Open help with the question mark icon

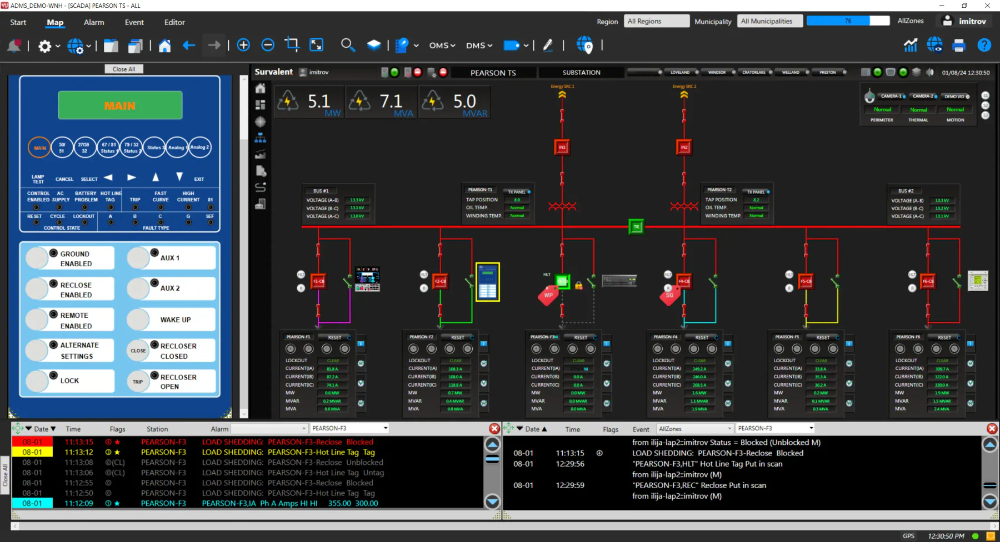[x=984, y=45]
